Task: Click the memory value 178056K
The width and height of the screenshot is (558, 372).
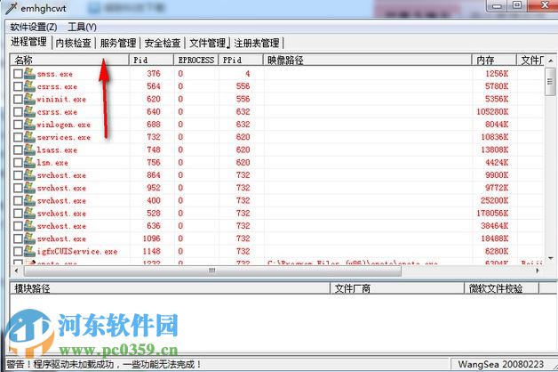Action: click(493, 213)
